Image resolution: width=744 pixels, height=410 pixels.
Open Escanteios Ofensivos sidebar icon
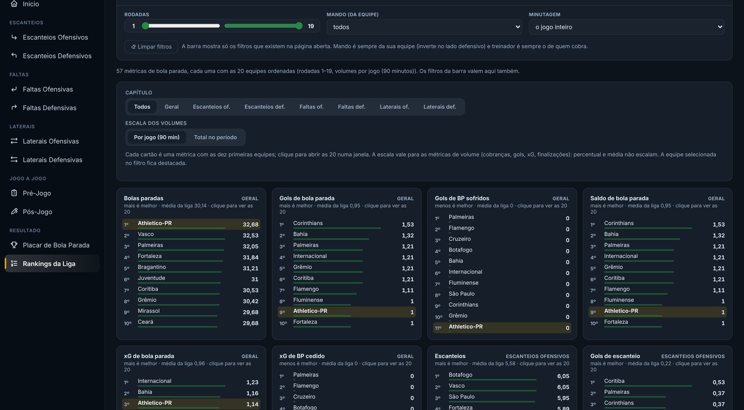(14, 37)
